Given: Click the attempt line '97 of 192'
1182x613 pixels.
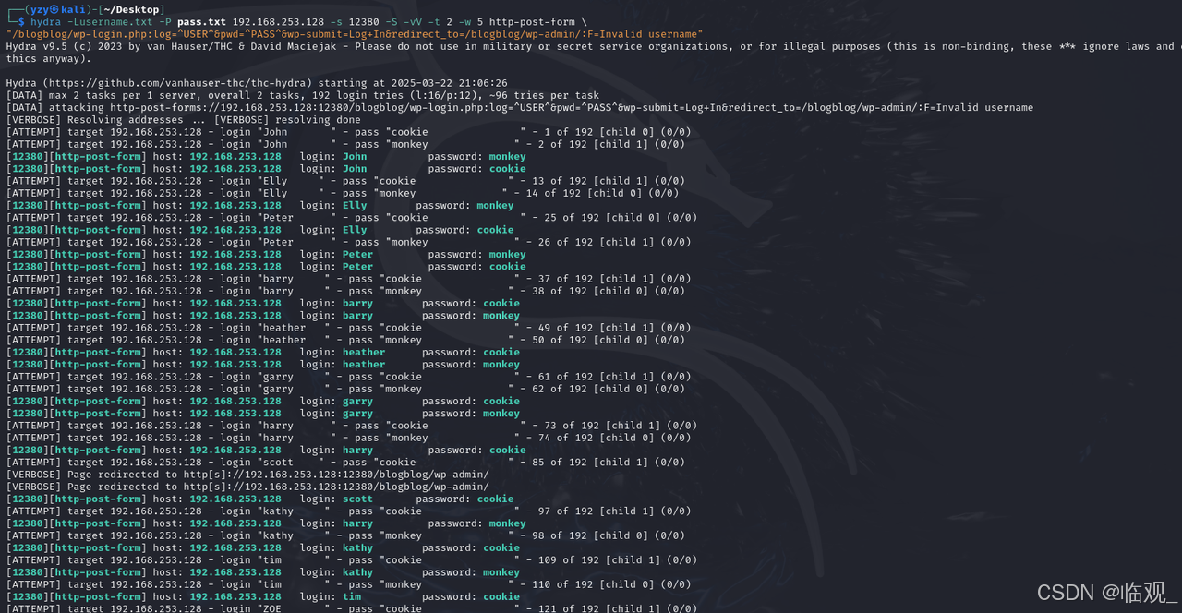Looking at the screenshot, I should coord(348,511).
